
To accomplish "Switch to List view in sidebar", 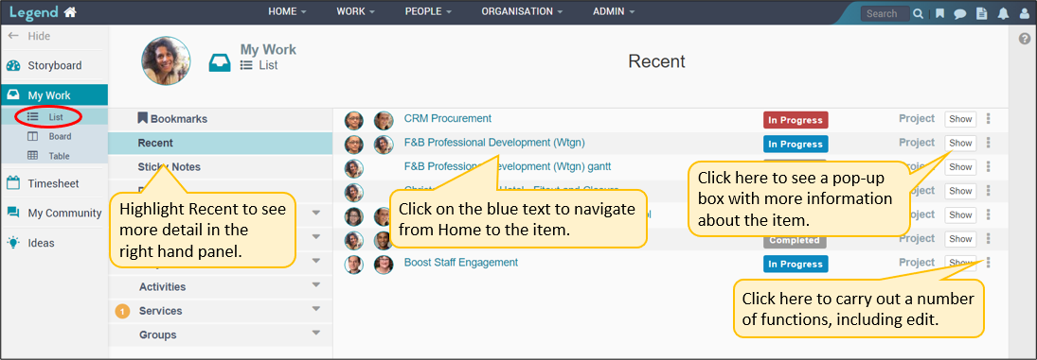I will click(x=54, y=117).
